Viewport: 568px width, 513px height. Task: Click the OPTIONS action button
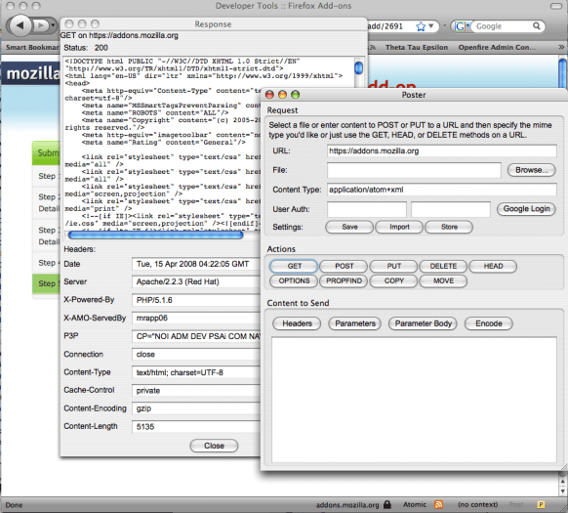tap(294, 280)
